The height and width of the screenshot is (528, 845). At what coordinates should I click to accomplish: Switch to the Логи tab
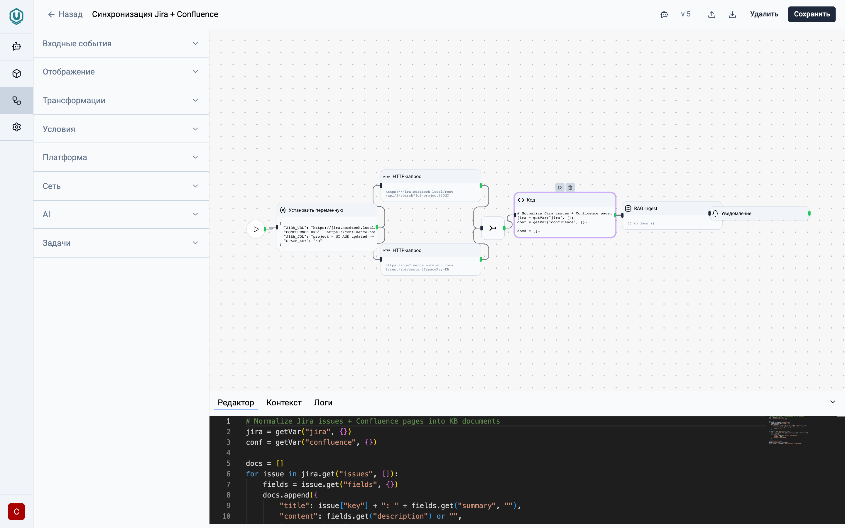pyautogui.click(x=323, y=403)
